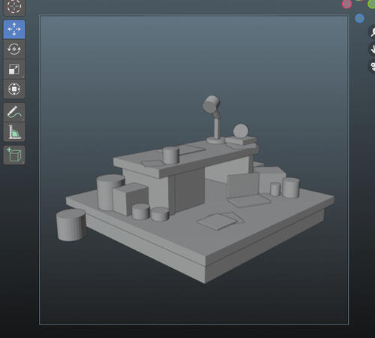Pick the Annotate pencil tool
Viewport: 375px width, 338px height.
(x=14, y=112)
